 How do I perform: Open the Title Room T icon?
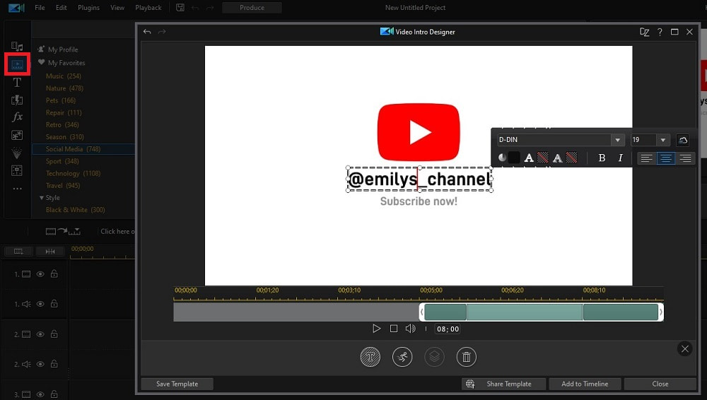(x=17, y=83)
